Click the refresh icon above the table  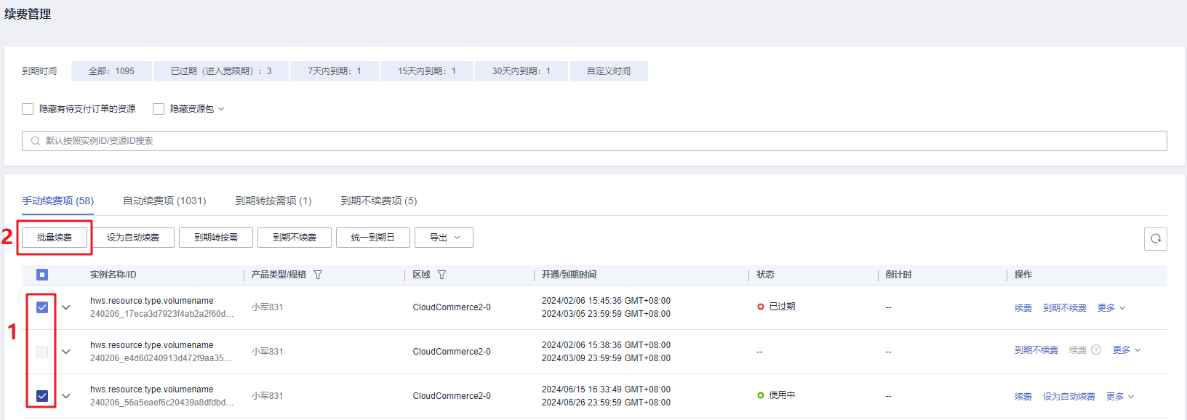(x=1155, y=238)
